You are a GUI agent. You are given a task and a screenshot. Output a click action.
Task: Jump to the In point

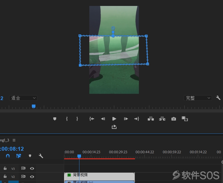tap(92, 119)
